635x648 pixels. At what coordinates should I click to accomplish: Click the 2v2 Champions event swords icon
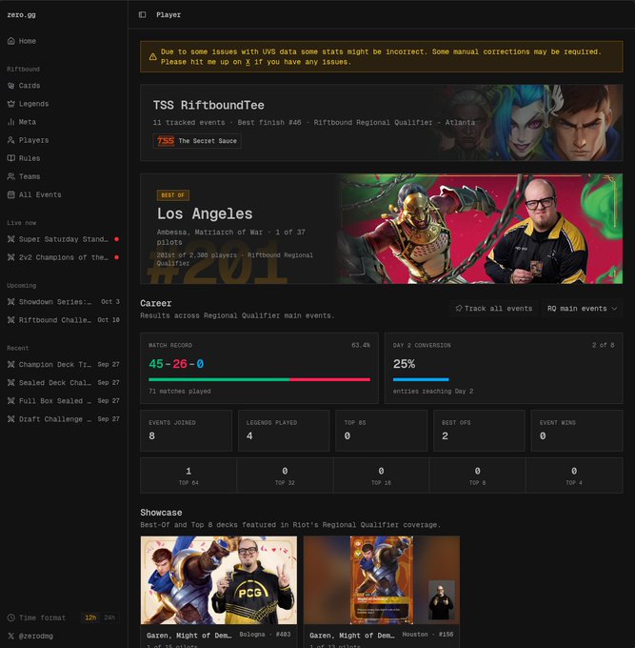click(11, 257)
